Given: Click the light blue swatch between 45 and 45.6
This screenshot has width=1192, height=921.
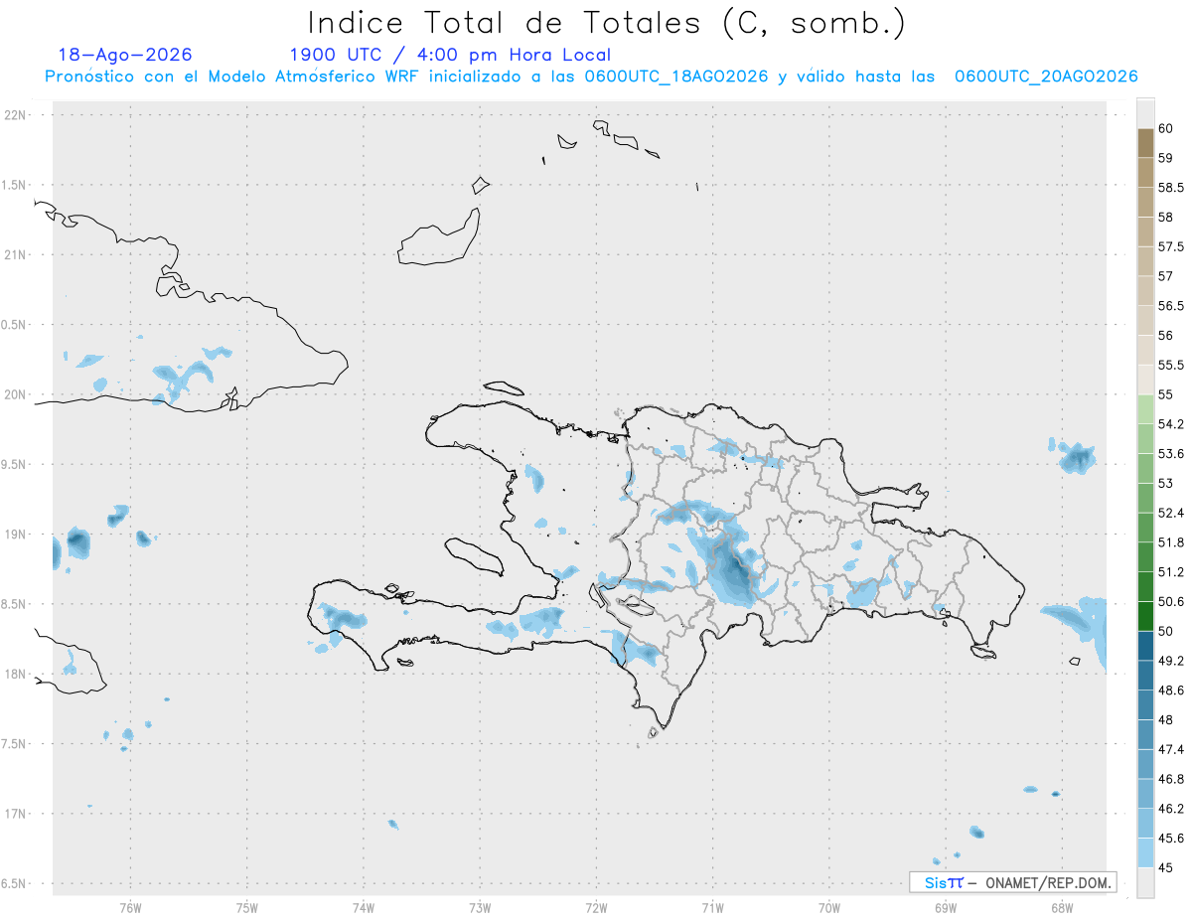Looking at the screenshot, I should click(1145, 853).
